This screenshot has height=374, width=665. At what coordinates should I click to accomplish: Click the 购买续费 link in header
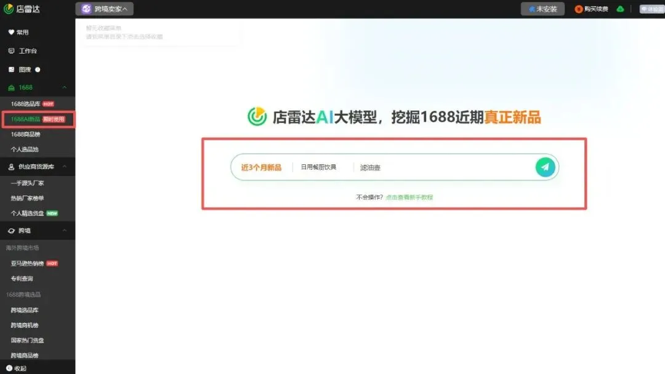596,9
